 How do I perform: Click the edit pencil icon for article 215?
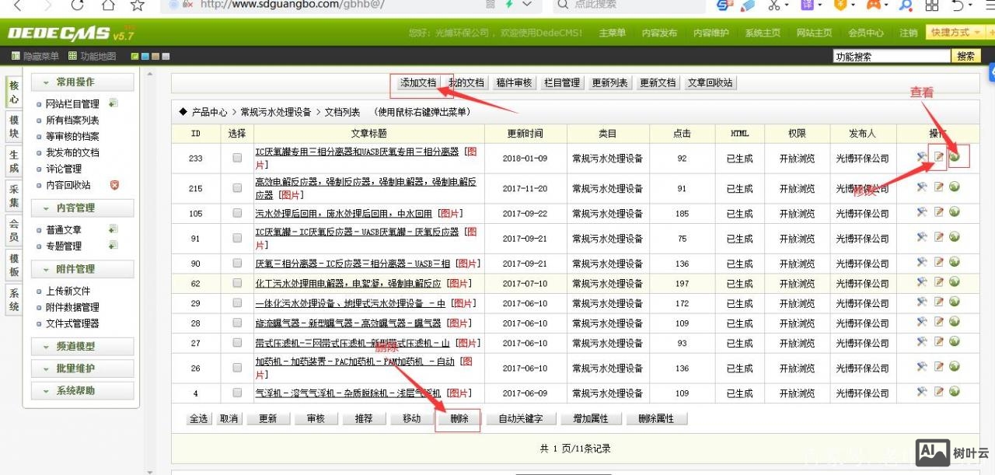[x=938, y=188]
